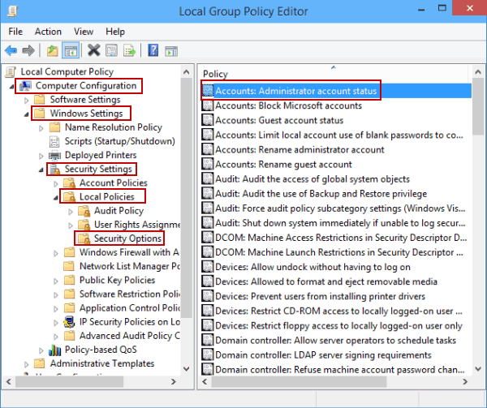Select Devices: Prevent users from installing printer drivers

click(x=320, y=296)
